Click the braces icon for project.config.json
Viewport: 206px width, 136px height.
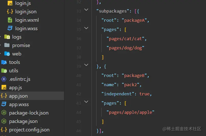4,130
